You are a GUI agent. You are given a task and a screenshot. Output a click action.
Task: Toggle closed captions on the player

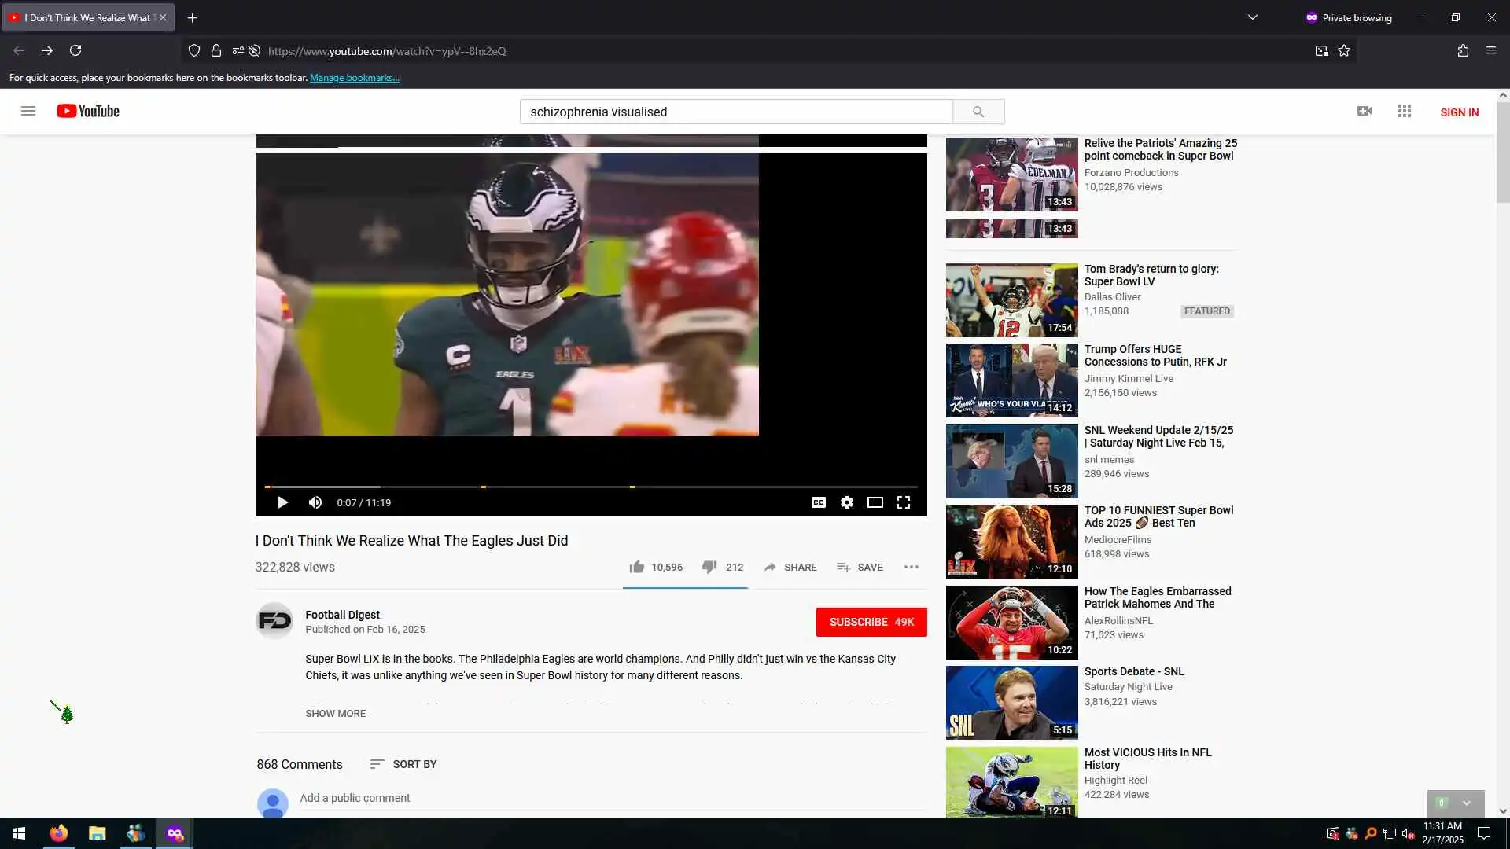(x=818, y=503)
